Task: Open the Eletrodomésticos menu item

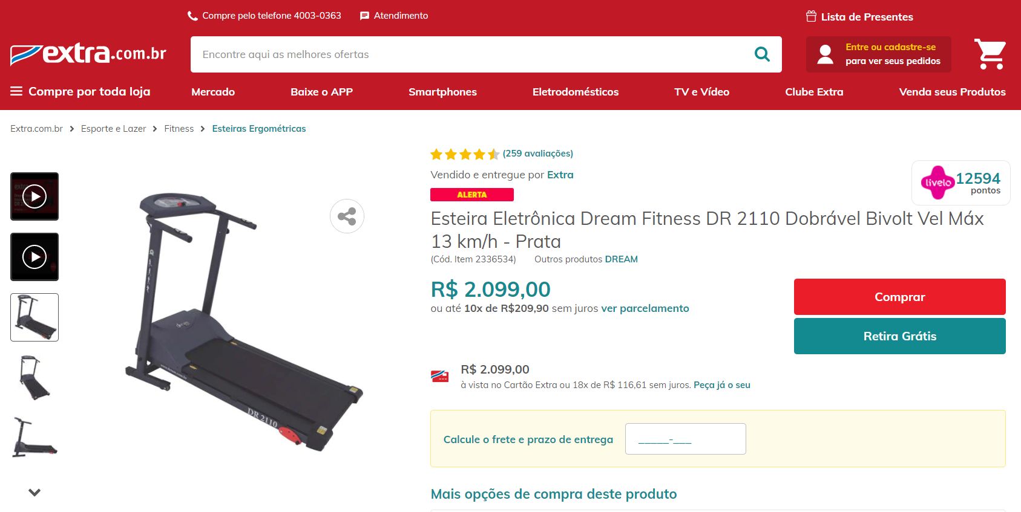Action: pyautogui.click(x=576, y=92)
